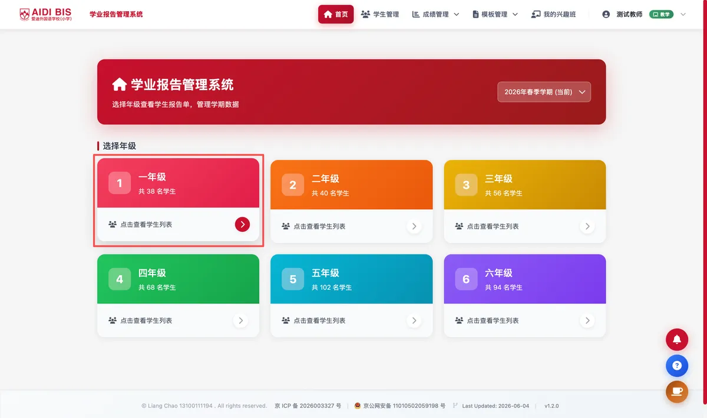Select the 五年级 grade card header
Screen dimensions: 707x418
click(x=352, y=279)
